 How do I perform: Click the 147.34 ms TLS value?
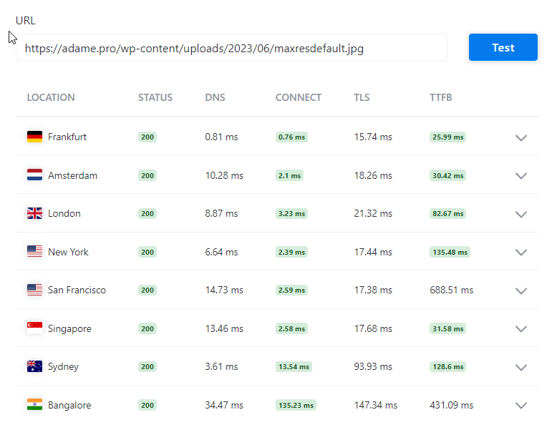(376, 405)
